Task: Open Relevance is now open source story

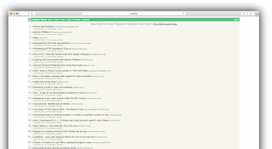Action: [60, 98]
